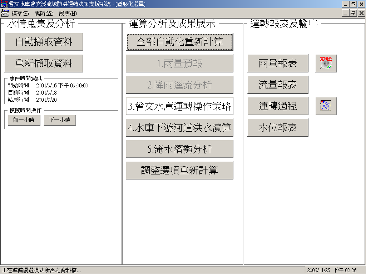
Task: Open 5.淹水潛勢分析
Action: click(179, 149)
